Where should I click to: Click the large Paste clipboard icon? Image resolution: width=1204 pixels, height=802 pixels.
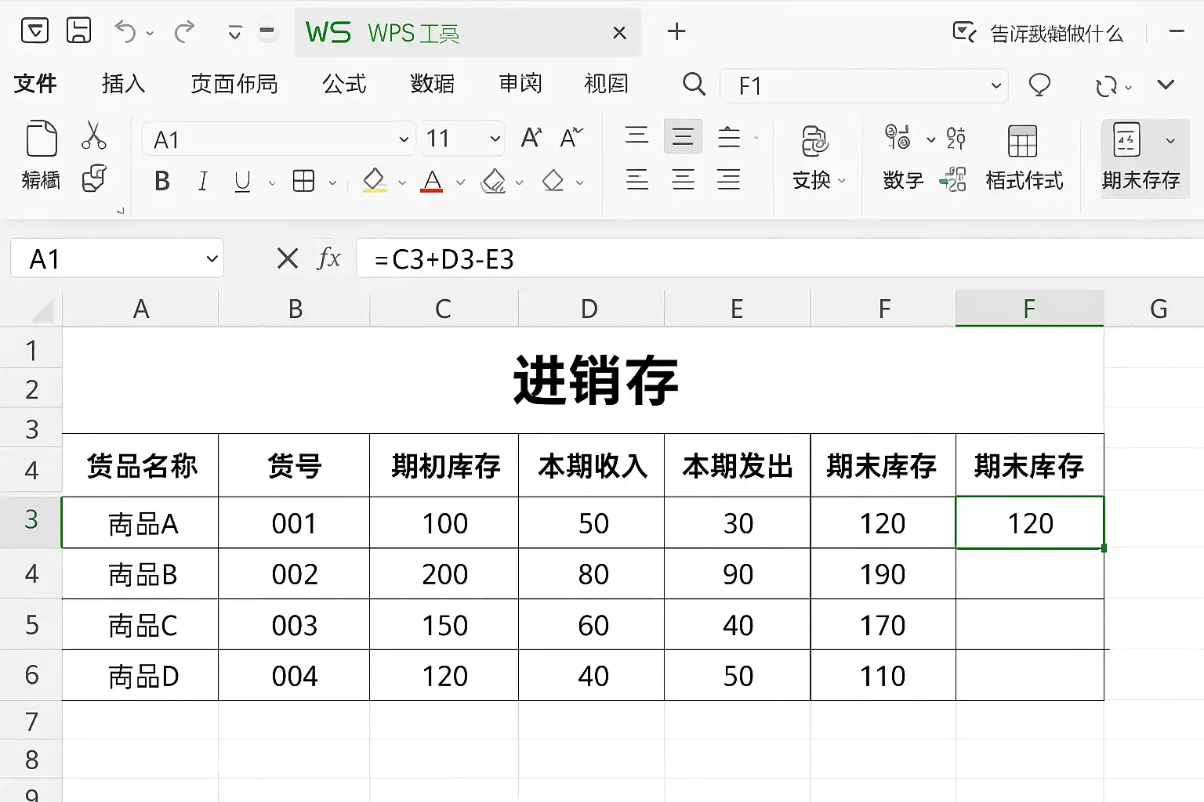click(x=42, y=139)
